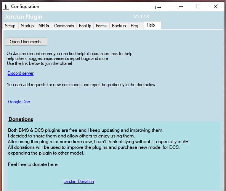Click the V1.1.1.9 version label
Image resolution: width=226 pixels, height=191 pixels.
tap(142, 17)
